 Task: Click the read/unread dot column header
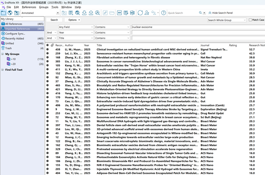(x=48, y=45)
